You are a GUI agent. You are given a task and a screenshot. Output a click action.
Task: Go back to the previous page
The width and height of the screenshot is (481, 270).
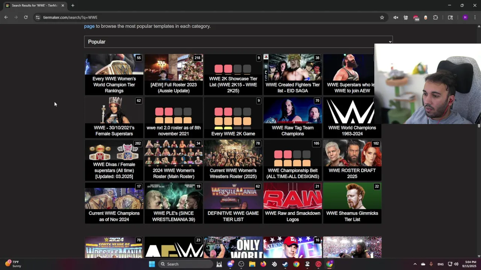point(6,17)
